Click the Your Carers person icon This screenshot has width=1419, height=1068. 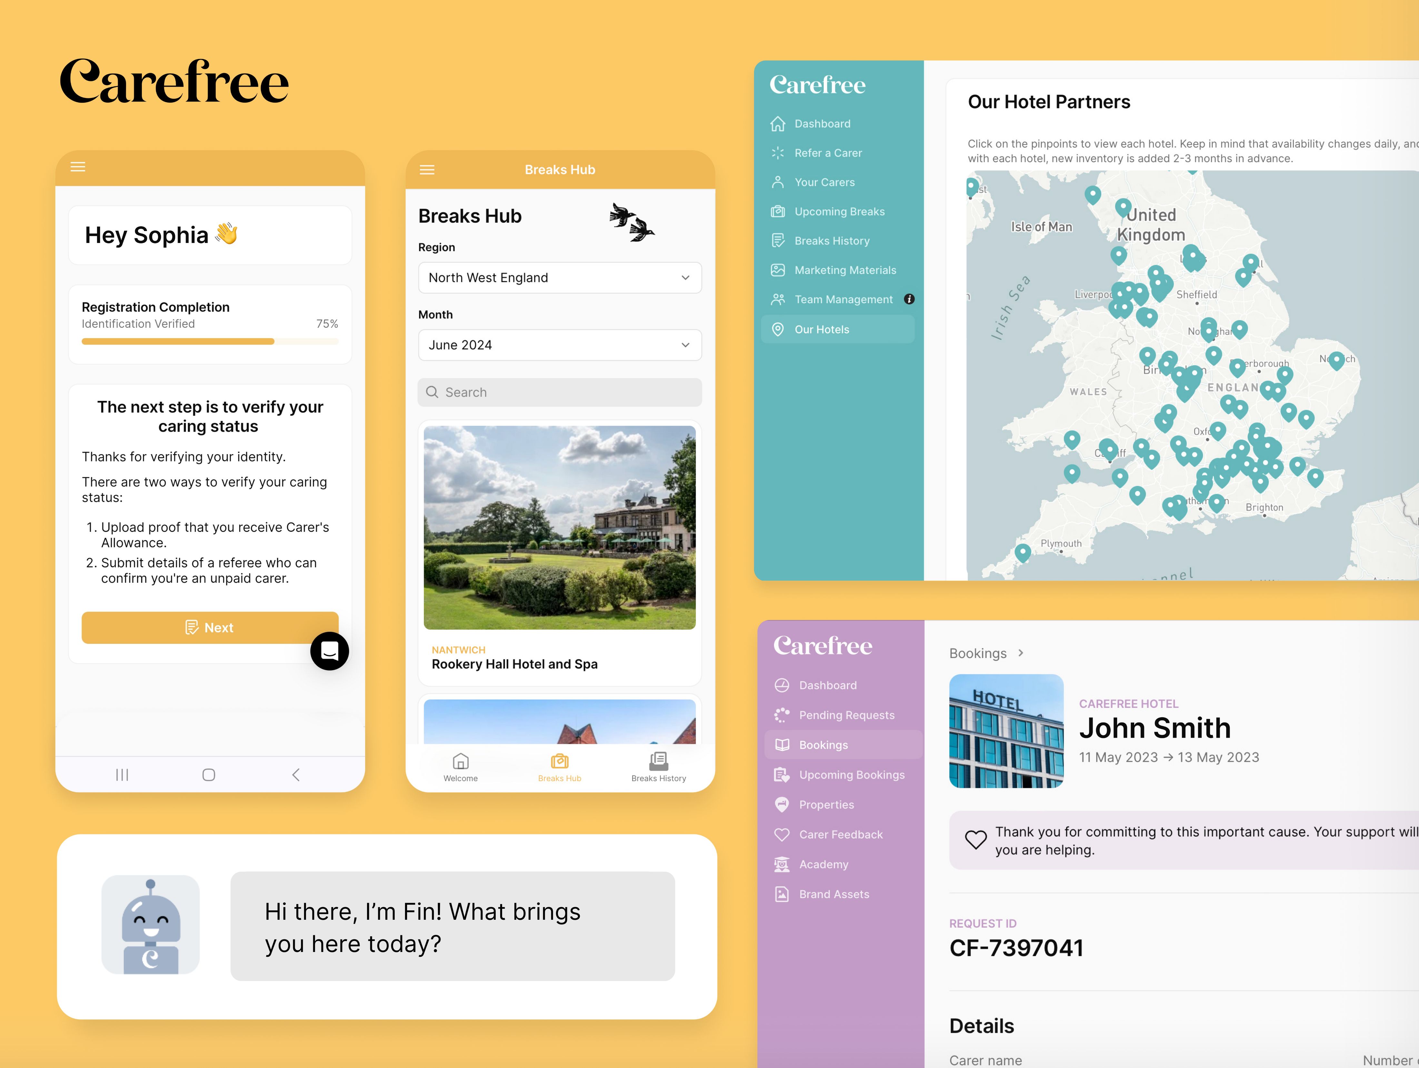point(778,182)
